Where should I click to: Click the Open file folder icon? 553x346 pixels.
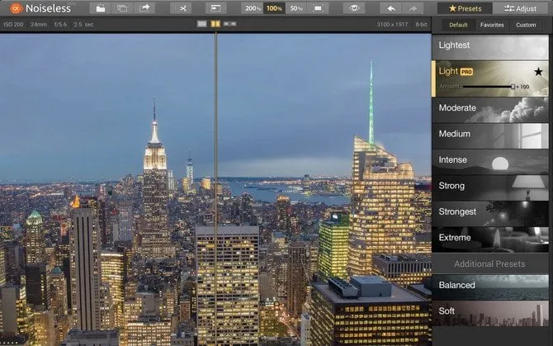tap(100, 8)
